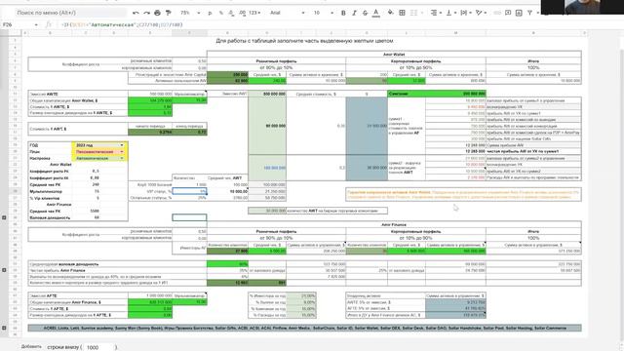Format as percent icon
The image size is (624, 351).
coord(221,13)
